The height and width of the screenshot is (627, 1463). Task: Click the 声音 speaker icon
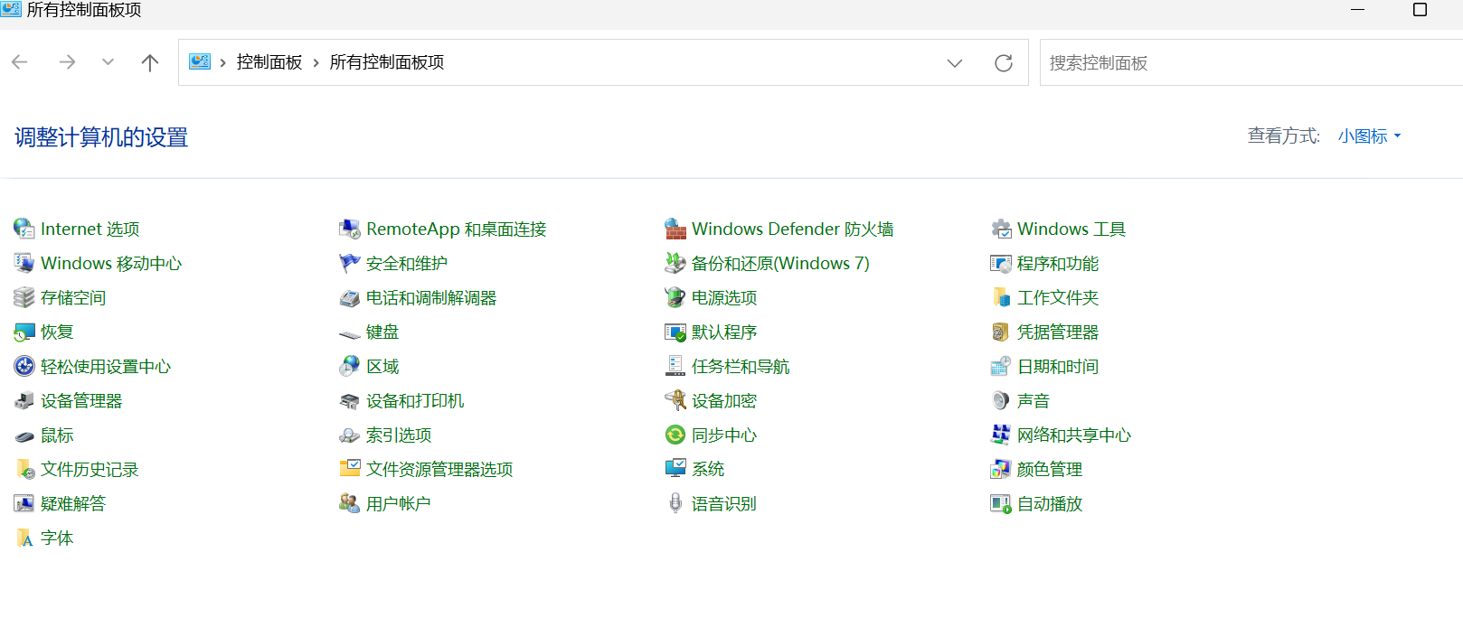coord(1001,400)
